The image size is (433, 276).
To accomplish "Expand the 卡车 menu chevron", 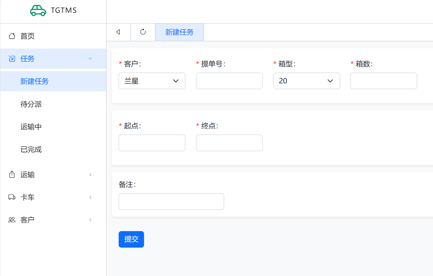I will click(x=91, y=197).
